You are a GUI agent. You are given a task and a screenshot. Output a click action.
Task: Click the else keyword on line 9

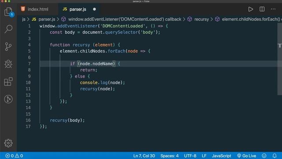click(x=80, y=76)
